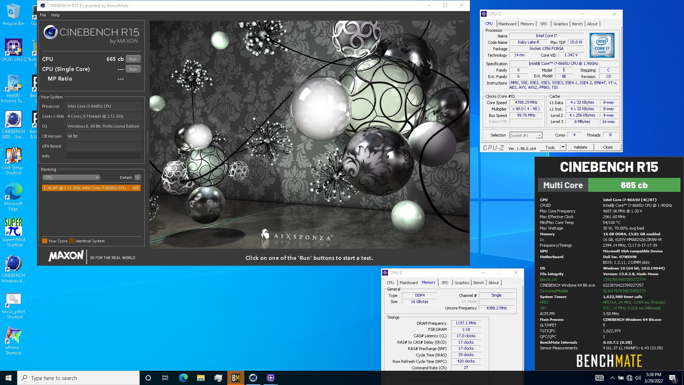684x385 pixels.
Task: Open Edge from the taskbar
Action: coord(183,378)
